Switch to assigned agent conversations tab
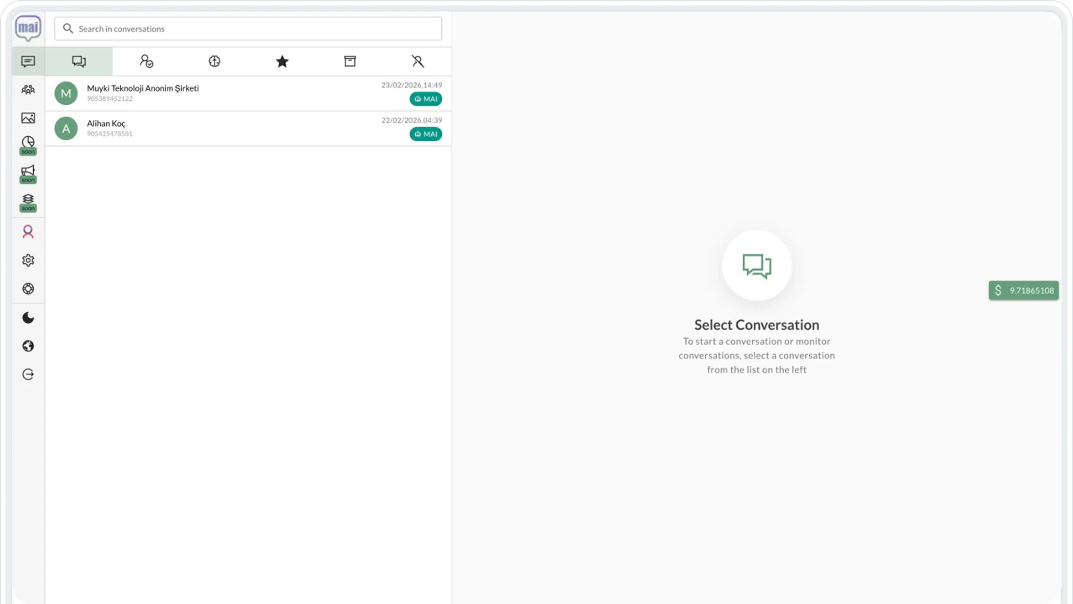Screen dimensions: 1073x604 coord(146,61)
